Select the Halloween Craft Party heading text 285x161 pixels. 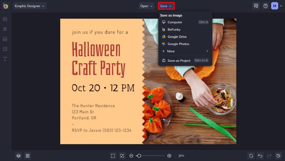click(x=99, y=59)
